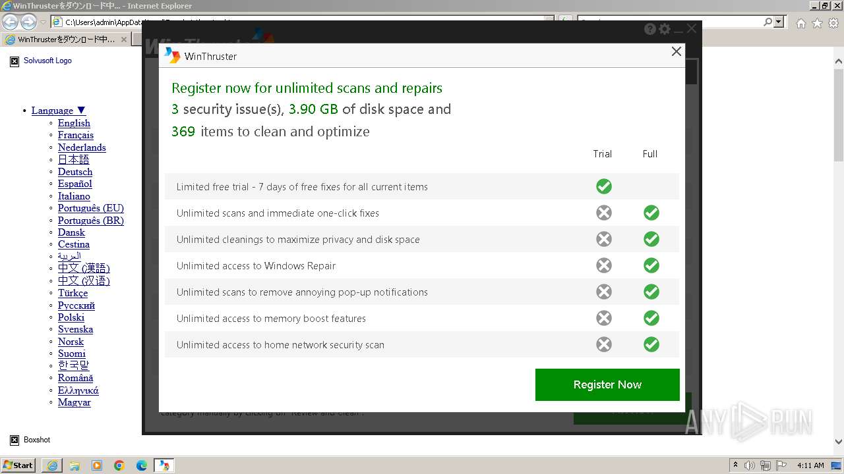Screen dimensions: 844x474
Task: Click Trial X icon for memory boost row
Action: [x=603, y=318]
